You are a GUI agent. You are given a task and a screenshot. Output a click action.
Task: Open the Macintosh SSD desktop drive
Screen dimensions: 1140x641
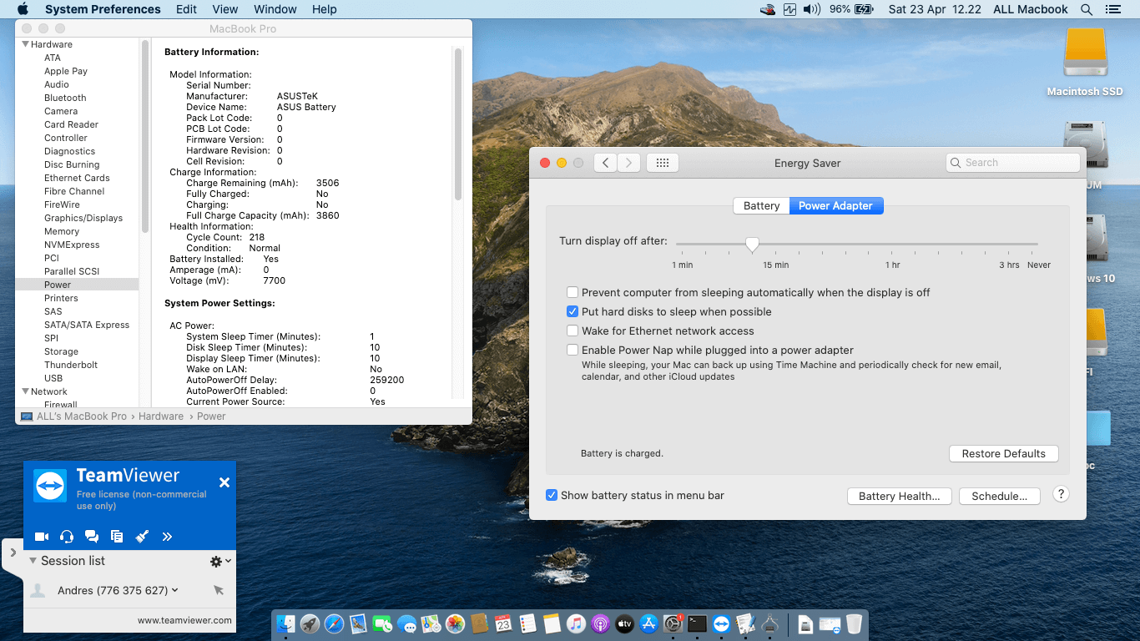[x=1085, y=62]
